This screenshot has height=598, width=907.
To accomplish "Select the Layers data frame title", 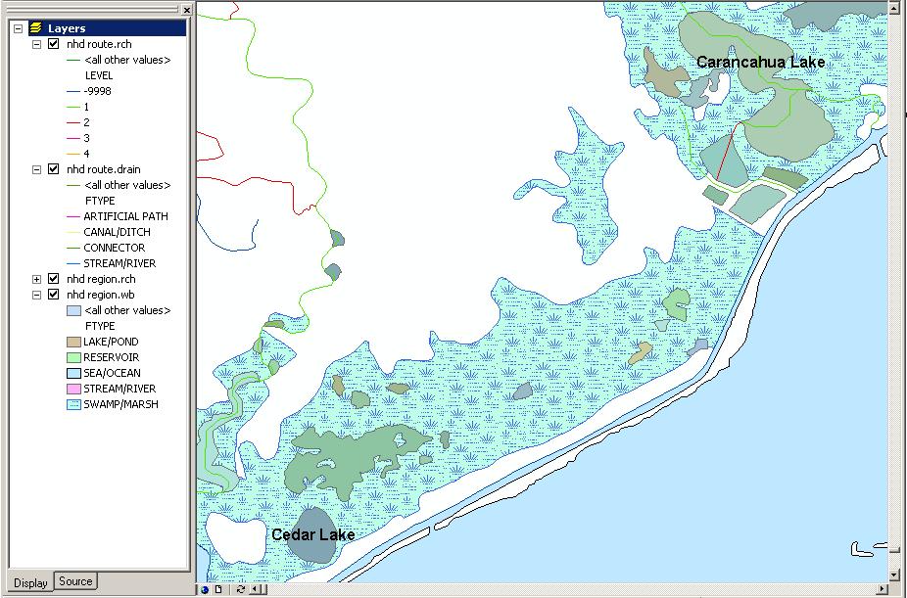I will pyautogui.click(x=67, y=28).
